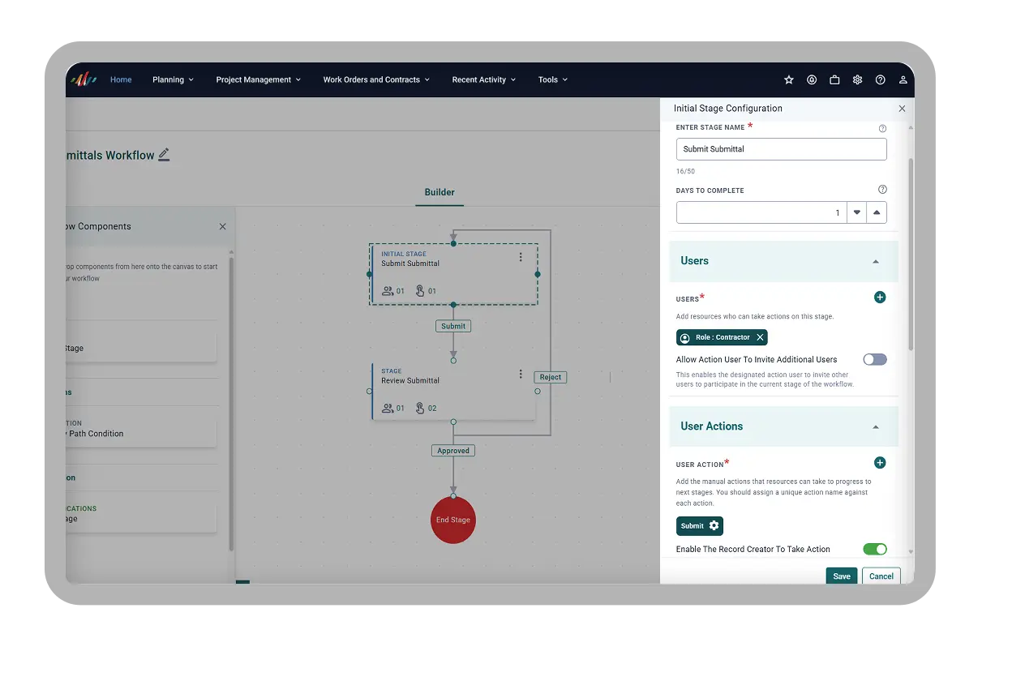Open the Project Management dropdown menu

click(258, 79)
